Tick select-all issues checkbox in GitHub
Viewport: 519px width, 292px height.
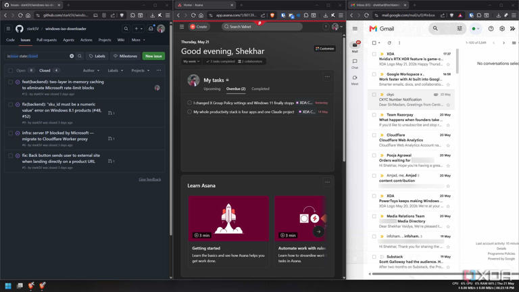11,70
